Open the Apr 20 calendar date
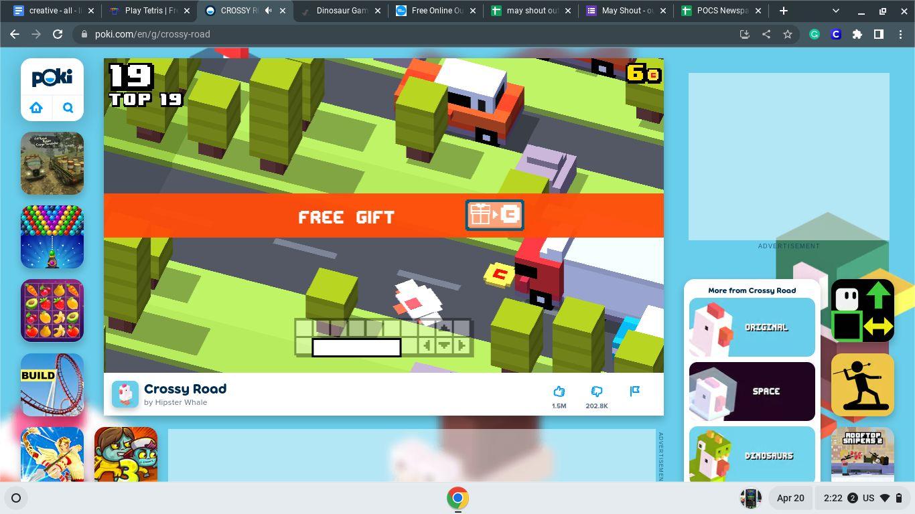Image resolution: width=915 pixels, height=514 pixels. 790,498
